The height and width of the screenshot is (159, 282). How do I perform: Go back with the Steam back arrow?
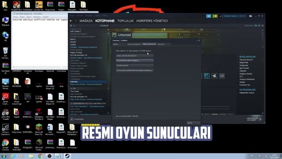(x=71, y=21)
